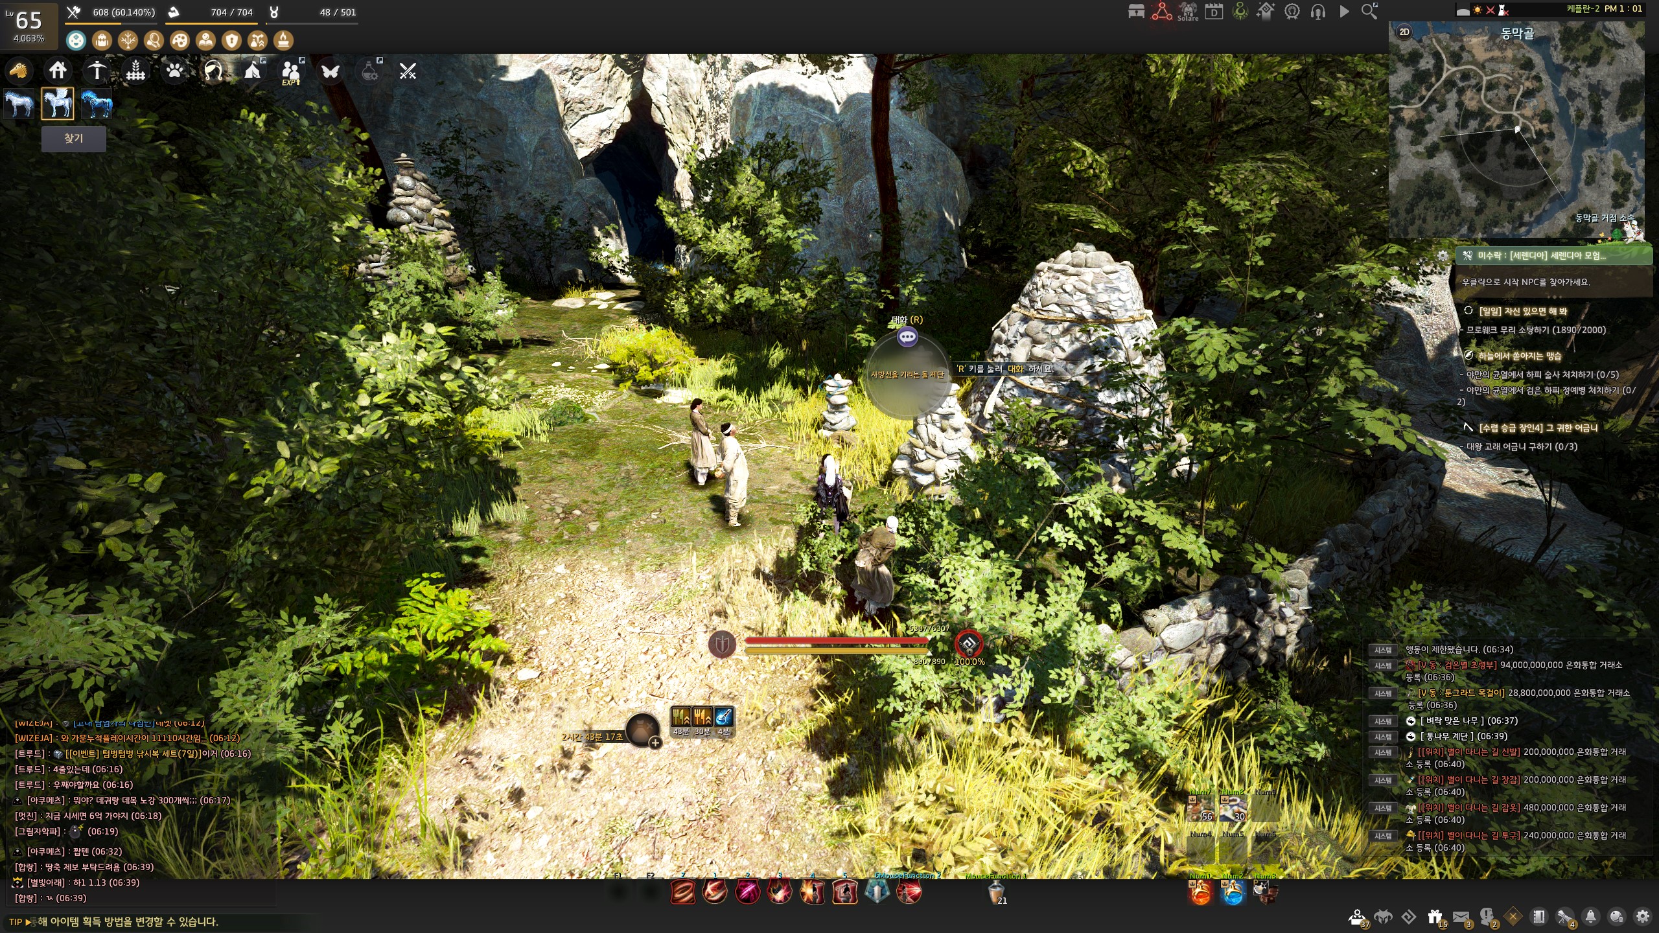Click the farm fence garden icon

[135, 70]
